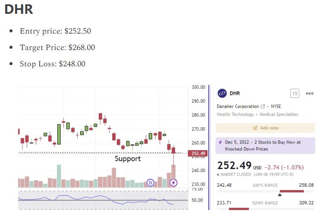The height and width of the screenshot is (223, 332).
Task: Click the day's range high 258.08
Action: (306, 185)
